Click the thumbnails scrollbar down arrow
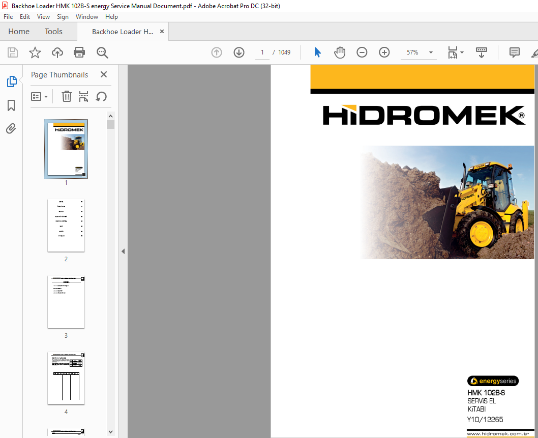Viewport: 538px width, 438px height. coord(110,432)
